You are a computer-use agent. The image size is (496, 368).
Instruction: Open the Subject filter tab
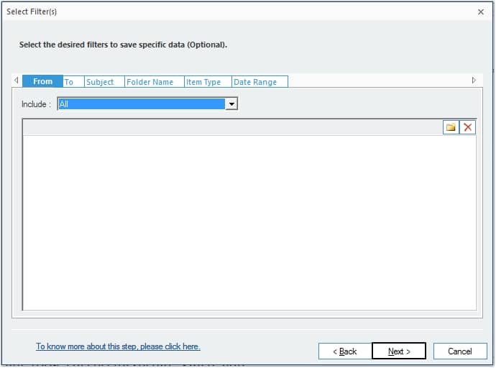pos(105,82)
